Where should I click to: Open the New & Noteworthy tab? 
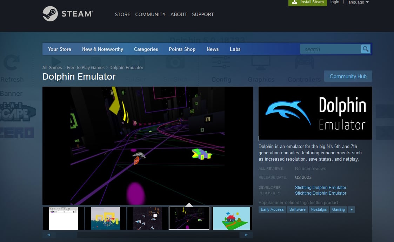(102, 49)
